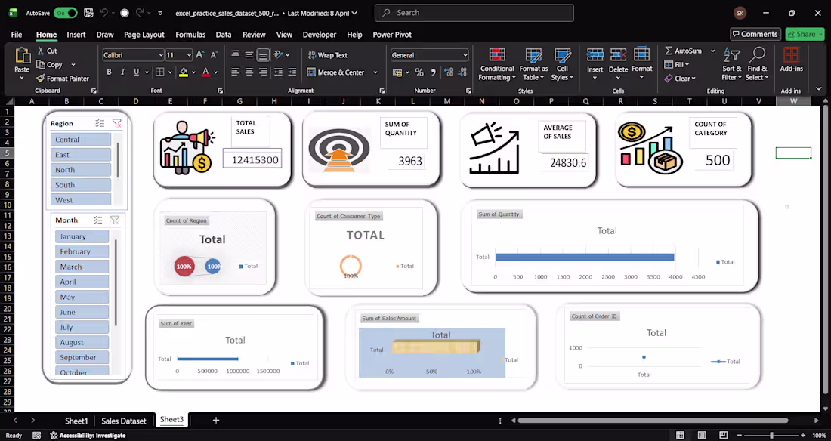Apply bold formatting to cell
Image resolution: width=831 pixels, height=441 pixels.
[109, 72]
